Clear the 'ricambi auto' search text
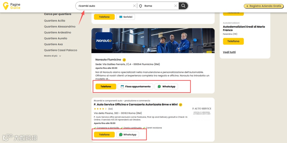 point(134,6)
